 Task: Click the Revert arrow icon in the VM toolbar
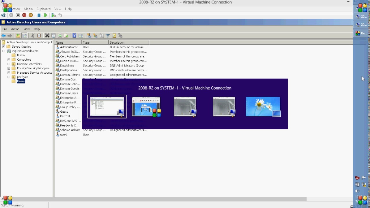[60, 15]
